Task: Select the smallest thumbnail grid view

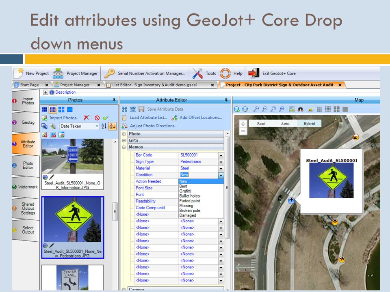Action: click(x=44, y=109)
